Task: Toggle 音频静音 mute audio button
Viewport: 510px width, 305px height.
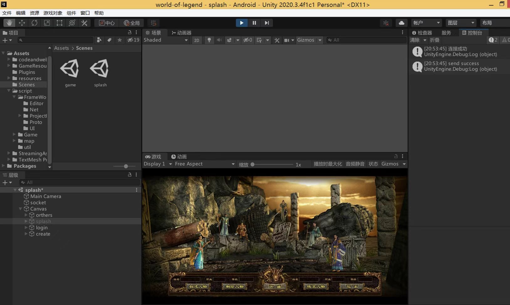Action: point(355,164)
